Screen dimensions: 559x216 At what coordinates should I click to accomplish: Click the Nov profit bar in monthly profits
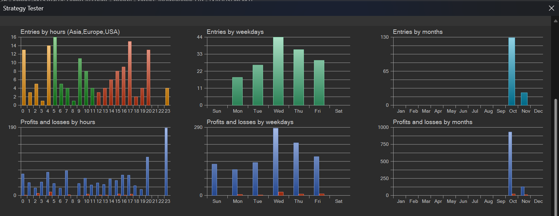pos(523,191)
